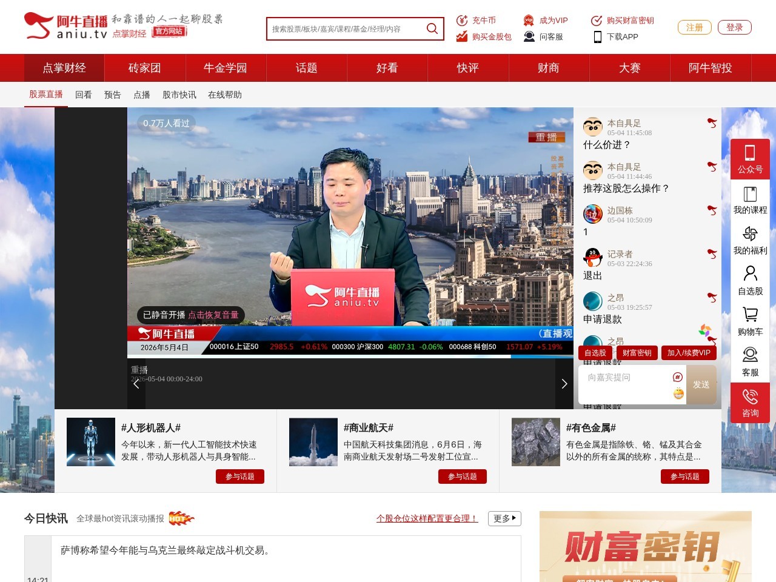Open 公众号 in the right sidebar
This screenshot has height=582, width=776.
click(750, 159)
